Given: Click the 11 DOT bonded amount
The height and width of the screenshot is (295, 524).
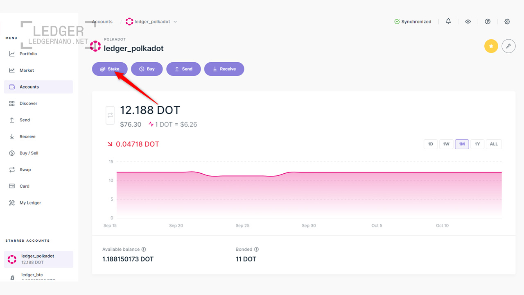Looking at the screenshot, I should (x=246, y=259).
